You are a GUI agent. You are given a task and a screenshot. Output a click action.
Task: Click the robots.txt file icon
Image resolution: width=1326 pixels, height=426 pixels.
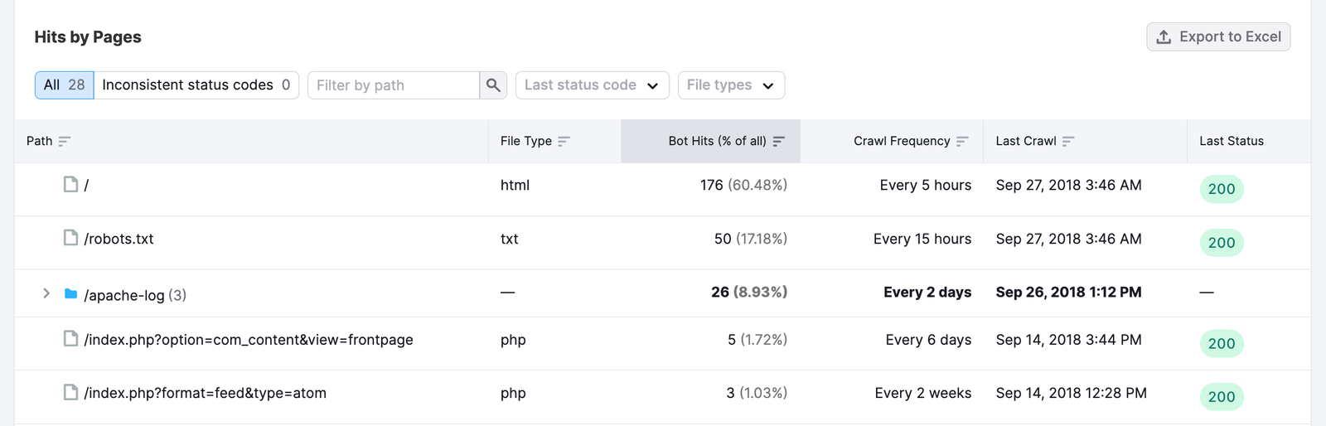pyautogui.click(x=71, y=238)
